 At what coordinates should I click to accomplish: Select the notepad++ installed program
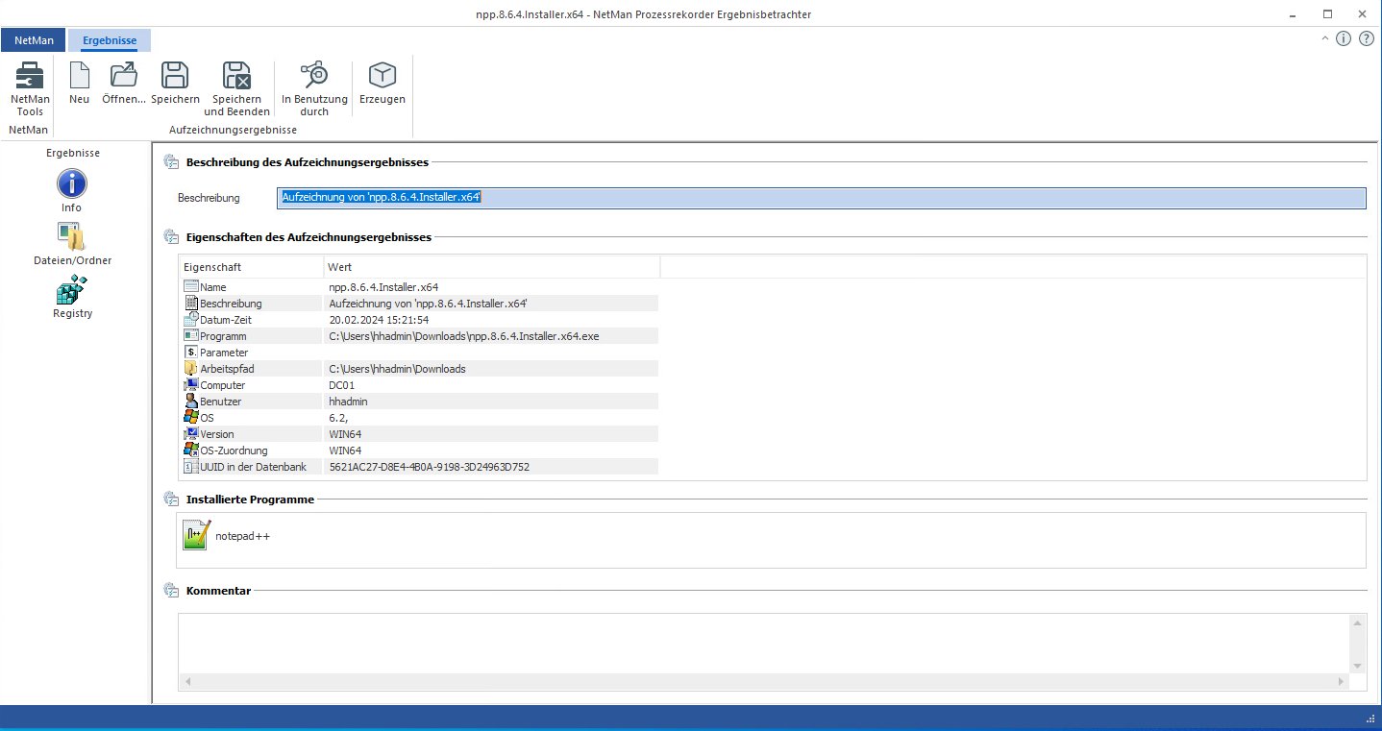[197, 535]
